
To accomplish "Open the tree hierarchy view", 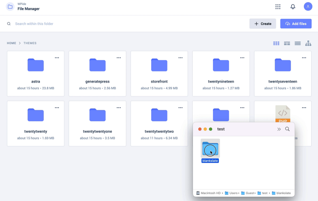I will coord(308,43).
